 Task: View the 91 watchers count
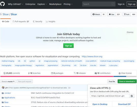point(104,14)
